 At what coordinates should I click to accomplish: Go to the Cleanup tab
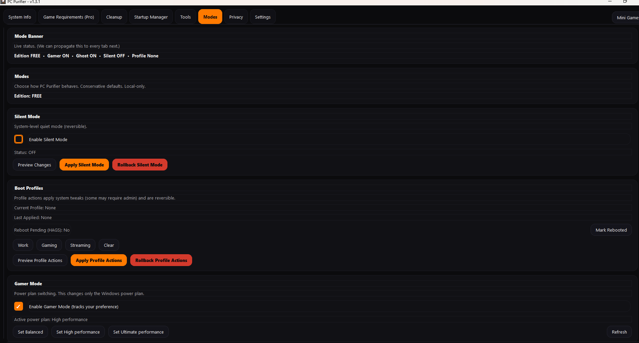(x=114, y=17)
